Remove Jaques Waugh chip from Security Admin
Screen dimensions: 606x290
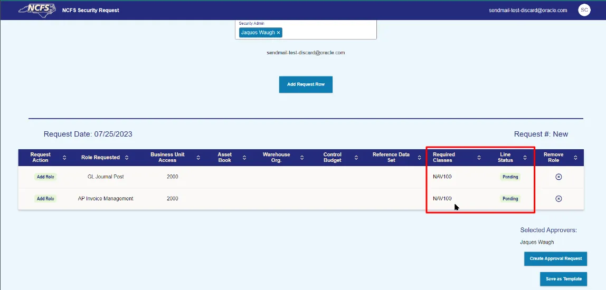click(x=278, y=33)
